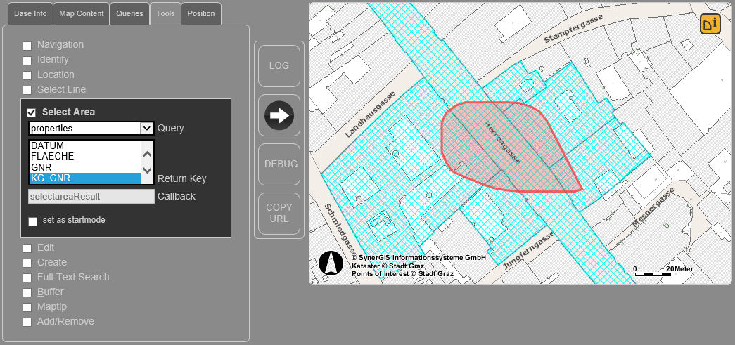Click the Return Key list down arrow
The image size is (735, 345).
click(x=147, y=169)
